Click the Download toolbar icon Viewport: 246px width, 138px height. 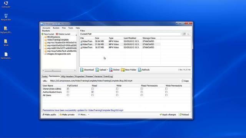tap(82, 70)
